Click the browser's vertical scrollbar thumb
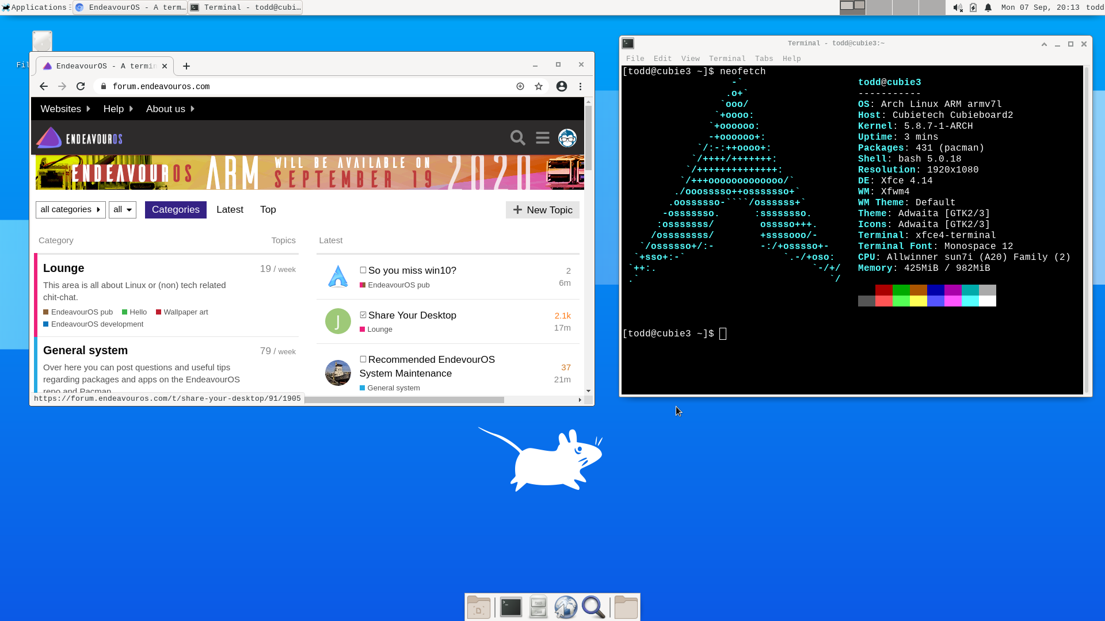This screenshot has height=621, width=1105. 588,138
